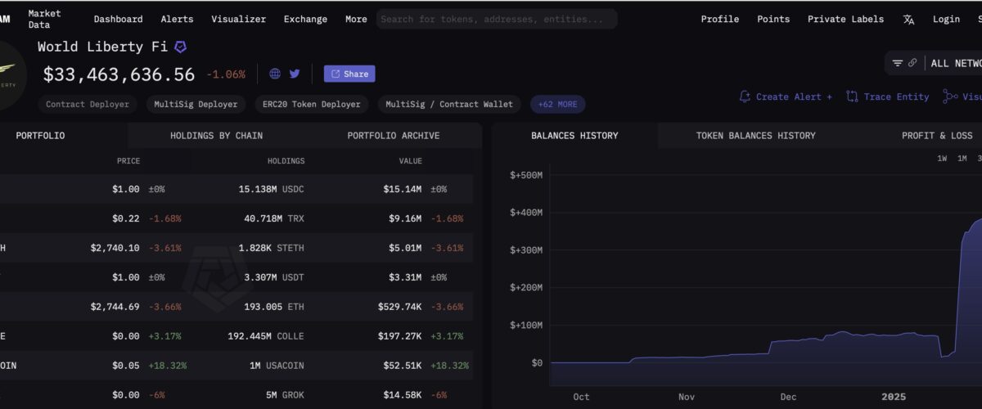Open the website globe icon
982x409 pixels.
pos(275,74)
